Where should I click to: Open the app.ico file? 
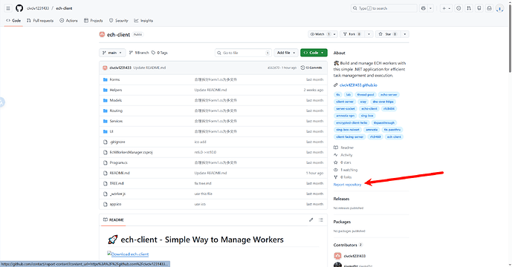click(x=115, y=204)
